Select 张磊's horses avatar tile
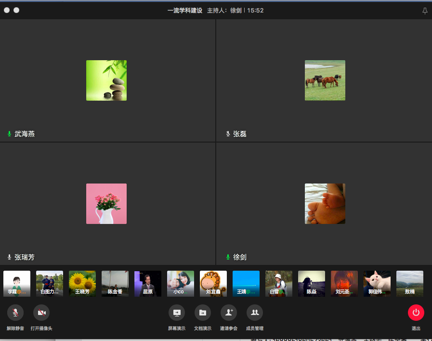The height and width of the screenshot is (341, 432). 325,80
